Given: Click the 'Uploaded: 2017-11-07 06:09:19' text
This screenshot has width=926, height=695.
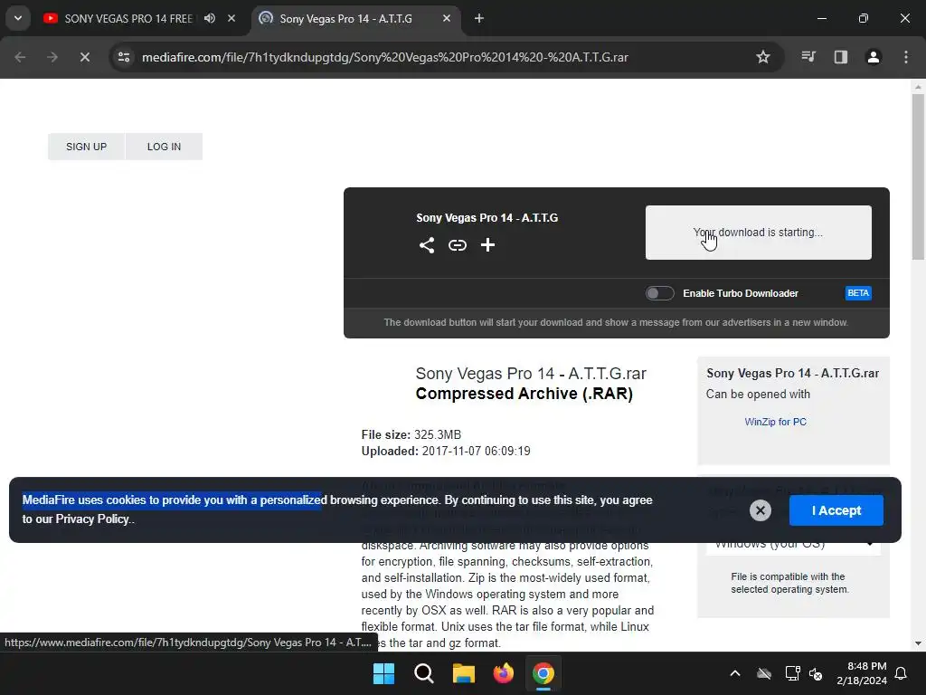Looking at the screenshot, I should pyautogui.click(x=446, y=452).
